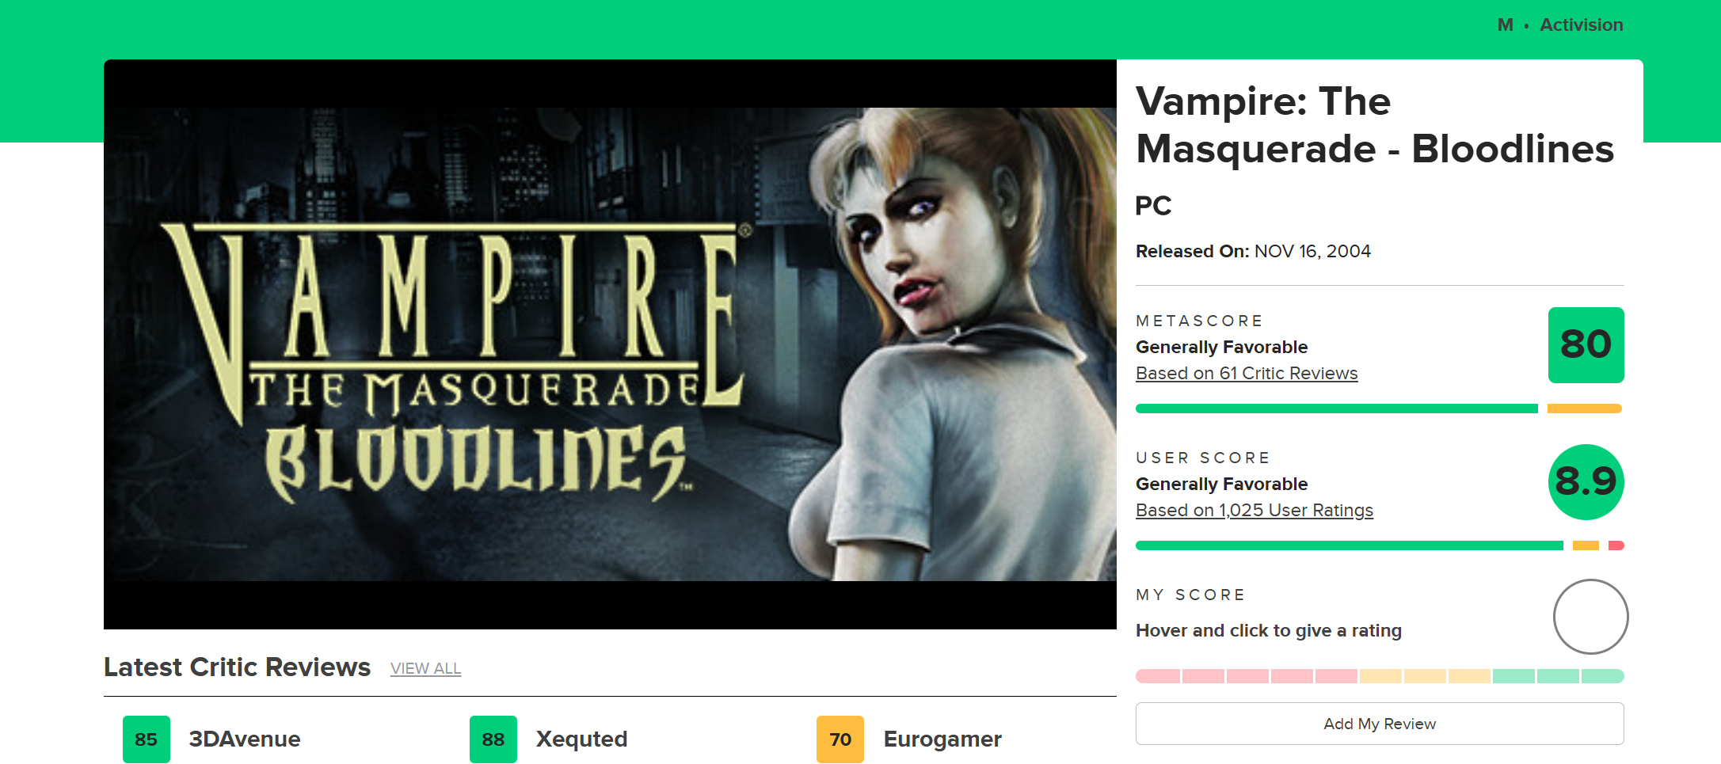Click the green positive Metascore distribution bar
Screen dimensions: 1721x764
(1337, 409)
